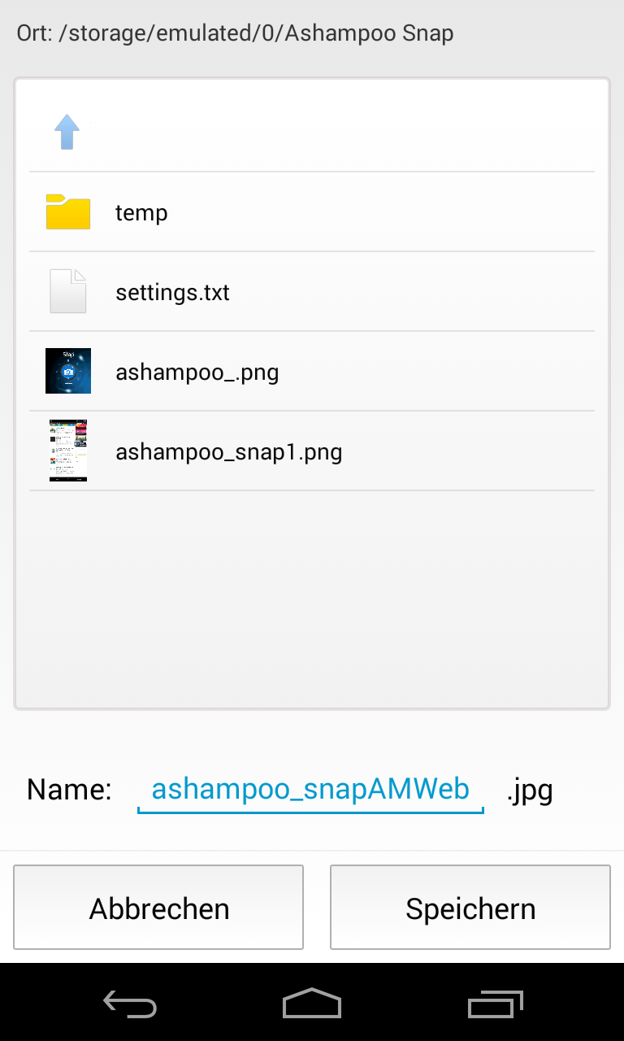624x1041 pixels.
Task: Choose the settings.txt file name
Action: point(172,292)
